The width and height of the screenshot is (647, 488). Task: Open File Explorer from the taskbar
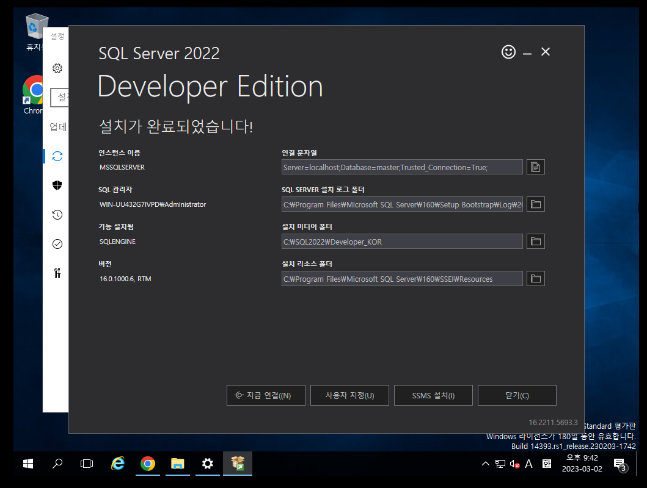click(x=177, y=464)
